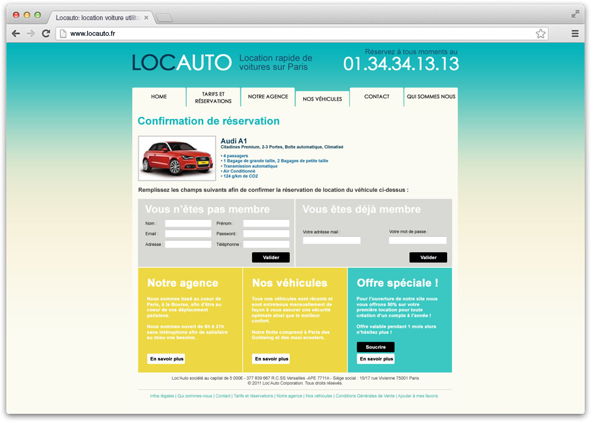This screenshot has height=422, width=591.
Task: Click the browser back arrow
Action: click(16, 34)
